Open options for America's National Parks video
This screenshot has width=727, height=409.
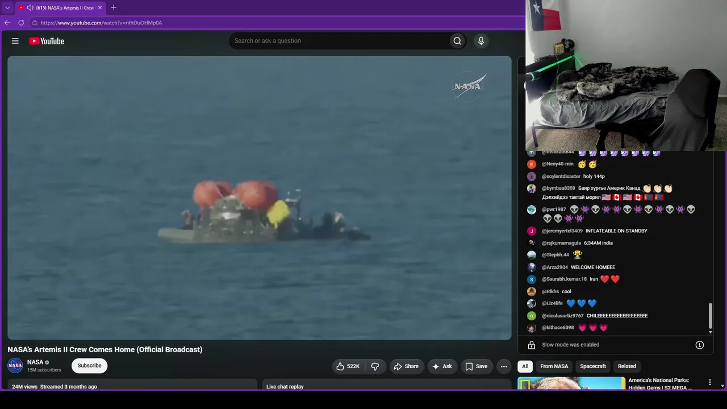[709, 382]
